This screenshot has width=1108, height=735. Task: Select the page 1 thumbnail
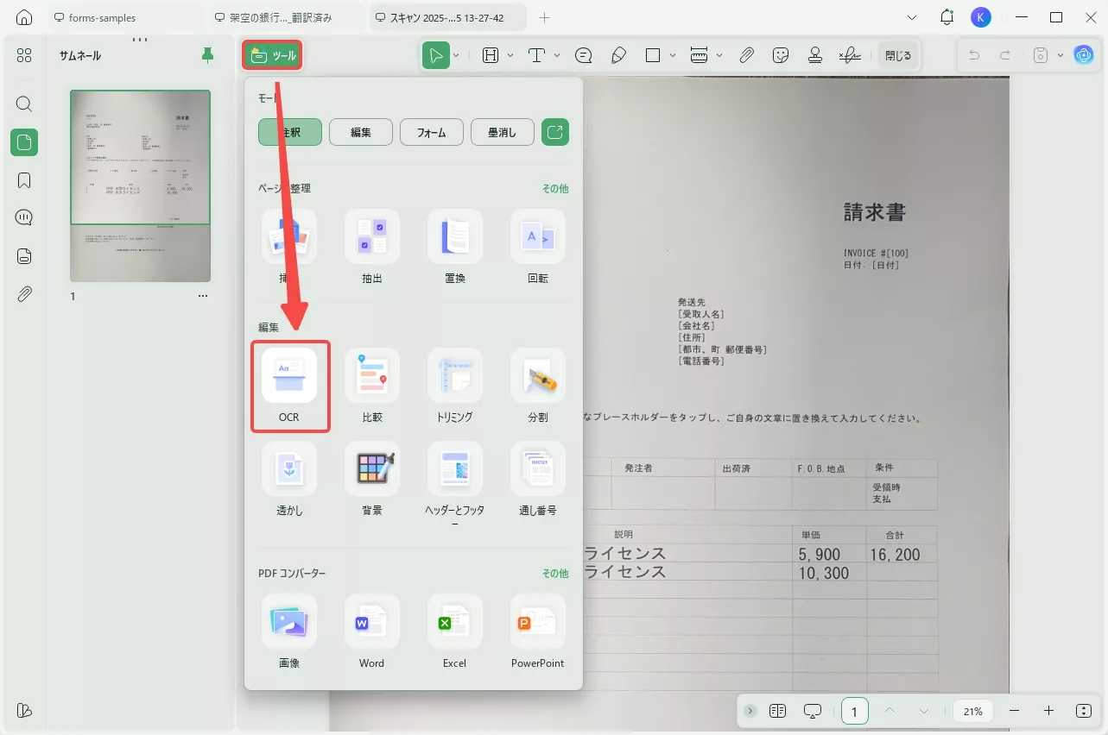(x=140, y=186)
